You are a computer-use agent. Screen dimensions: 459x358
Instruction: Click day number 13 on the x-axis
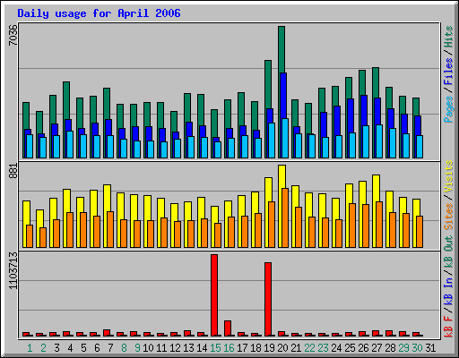pyautogui.click(x=188, y=348)
